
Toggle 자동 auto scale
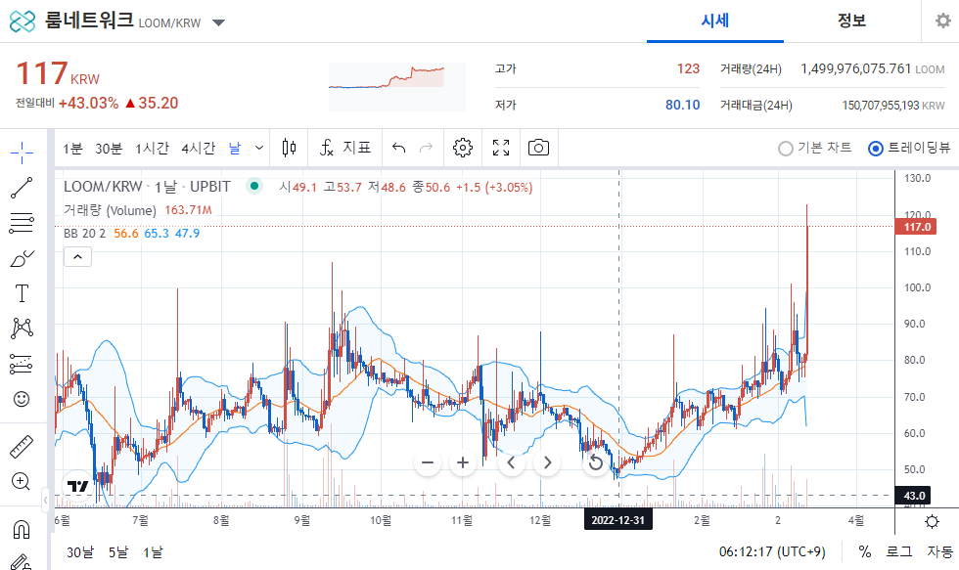[940, 551]
